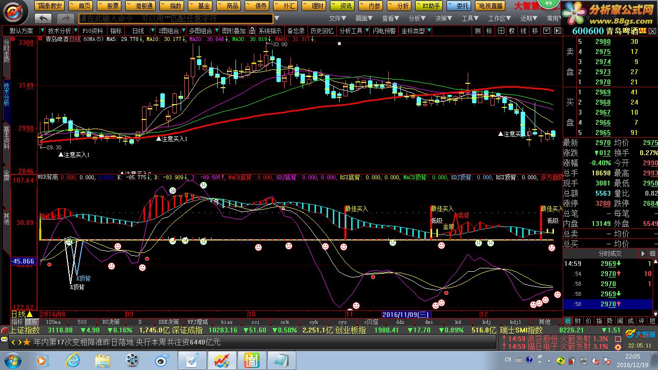The height and width of the screenshot is (370, 658).
Task: Open the 文件 menu dropdown
Action: tap(338, 18)
